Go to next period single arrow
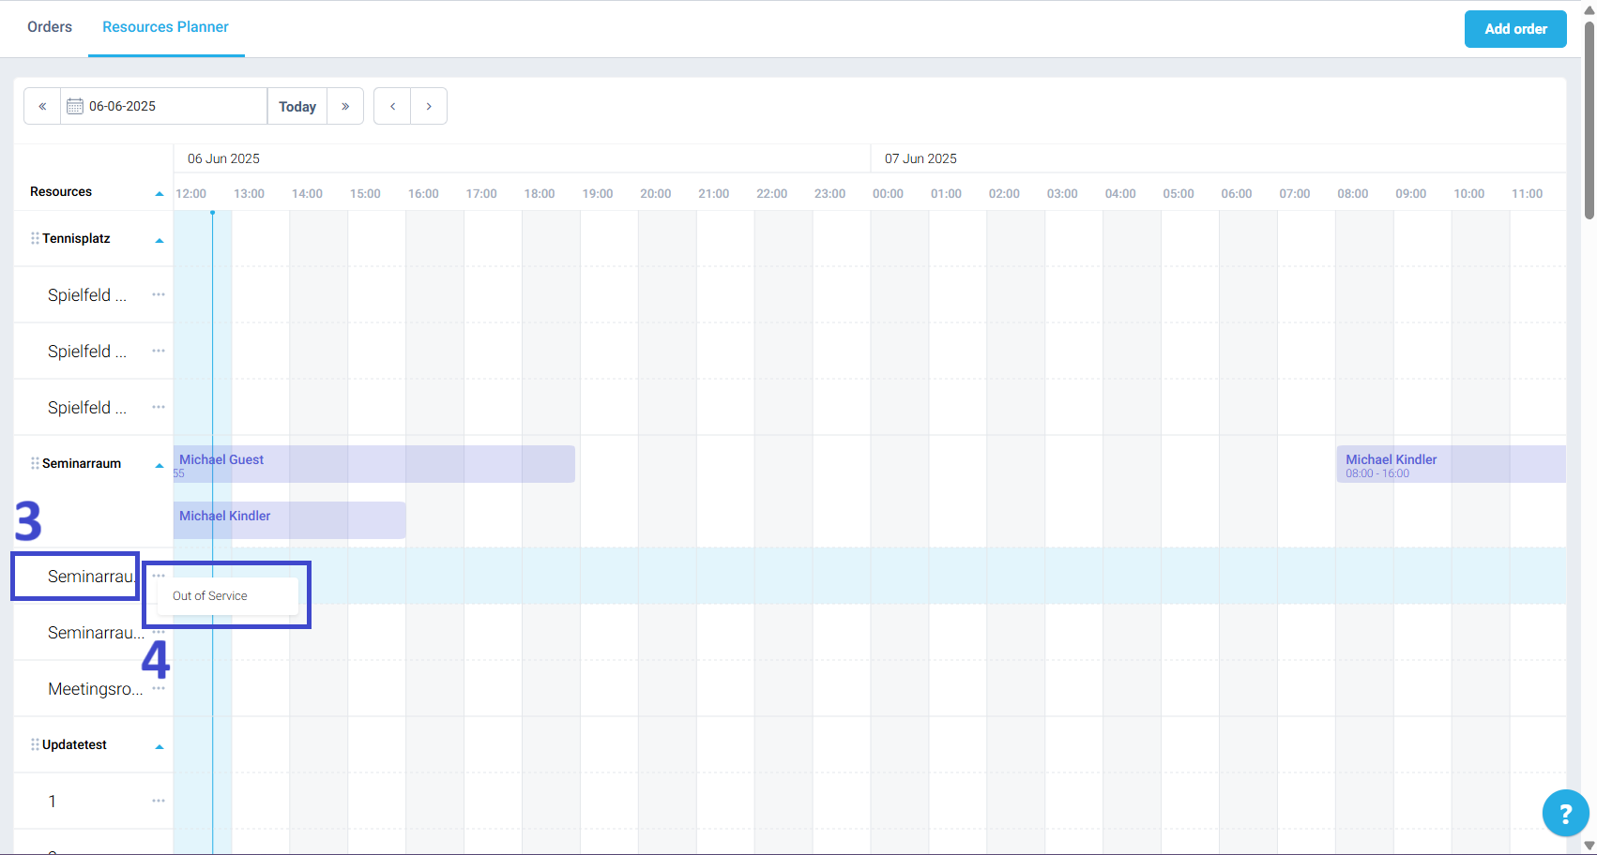The width and height of the screenshot is (1597, 855). [429, 106]
